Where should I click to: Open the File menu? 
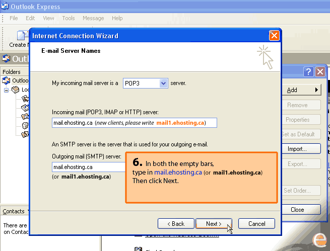[x=14, y=18]
